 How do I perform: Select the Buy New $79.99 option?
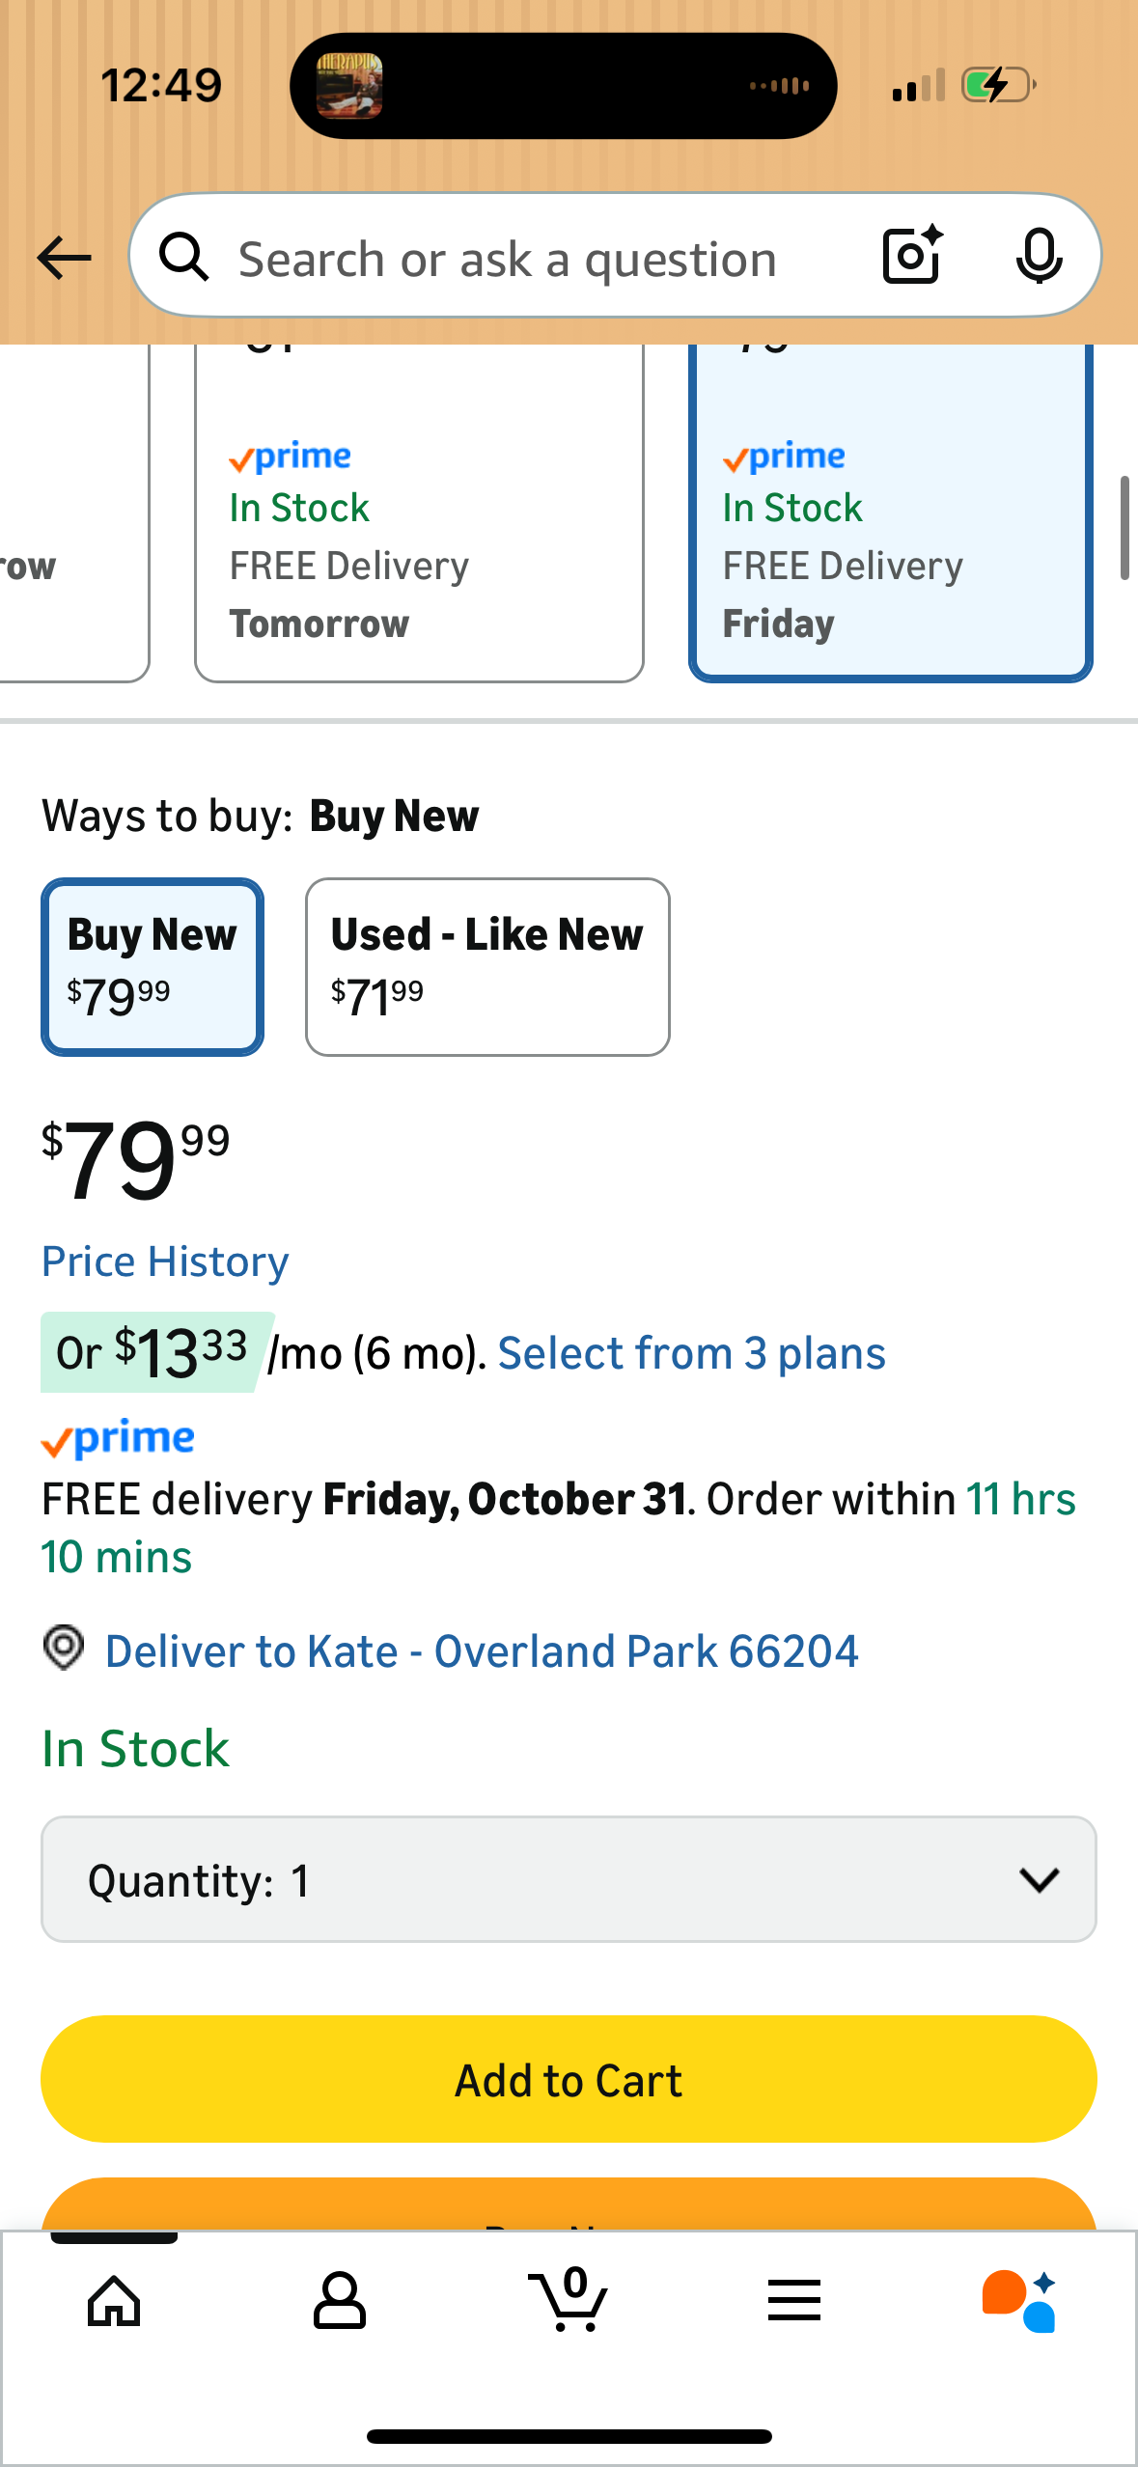click(x=153, y=966)
